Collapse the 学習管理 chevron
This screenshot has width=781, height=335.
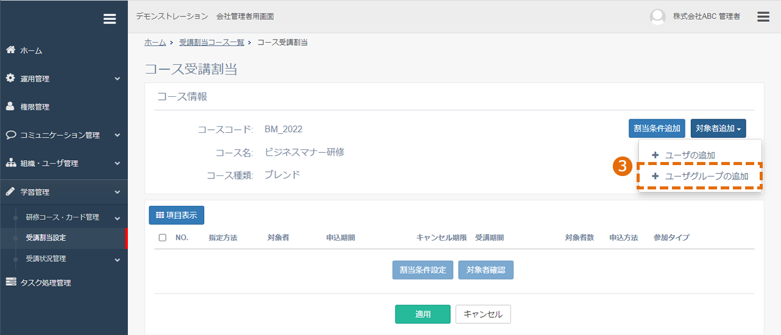point(117,192)
